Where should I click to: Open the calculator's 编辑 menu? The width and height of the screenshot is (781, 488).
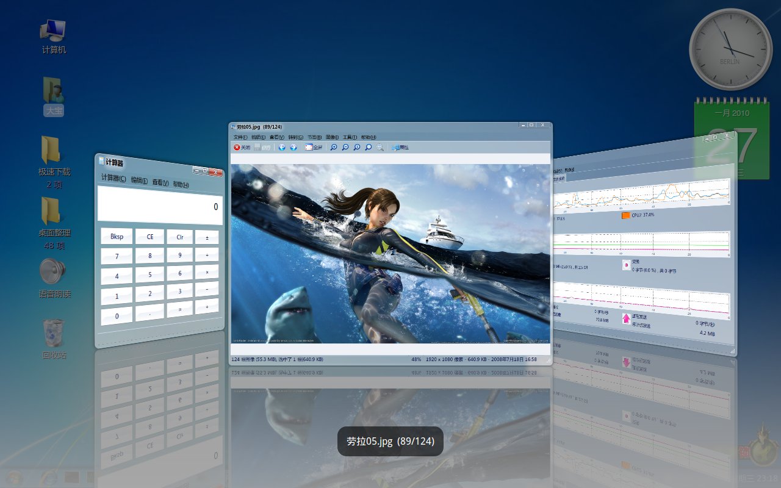pos(139,181)
